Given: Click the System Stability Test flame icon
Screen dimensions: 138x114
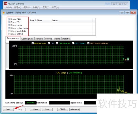Looking at the screenshot, I should click(x=4, y=13).
